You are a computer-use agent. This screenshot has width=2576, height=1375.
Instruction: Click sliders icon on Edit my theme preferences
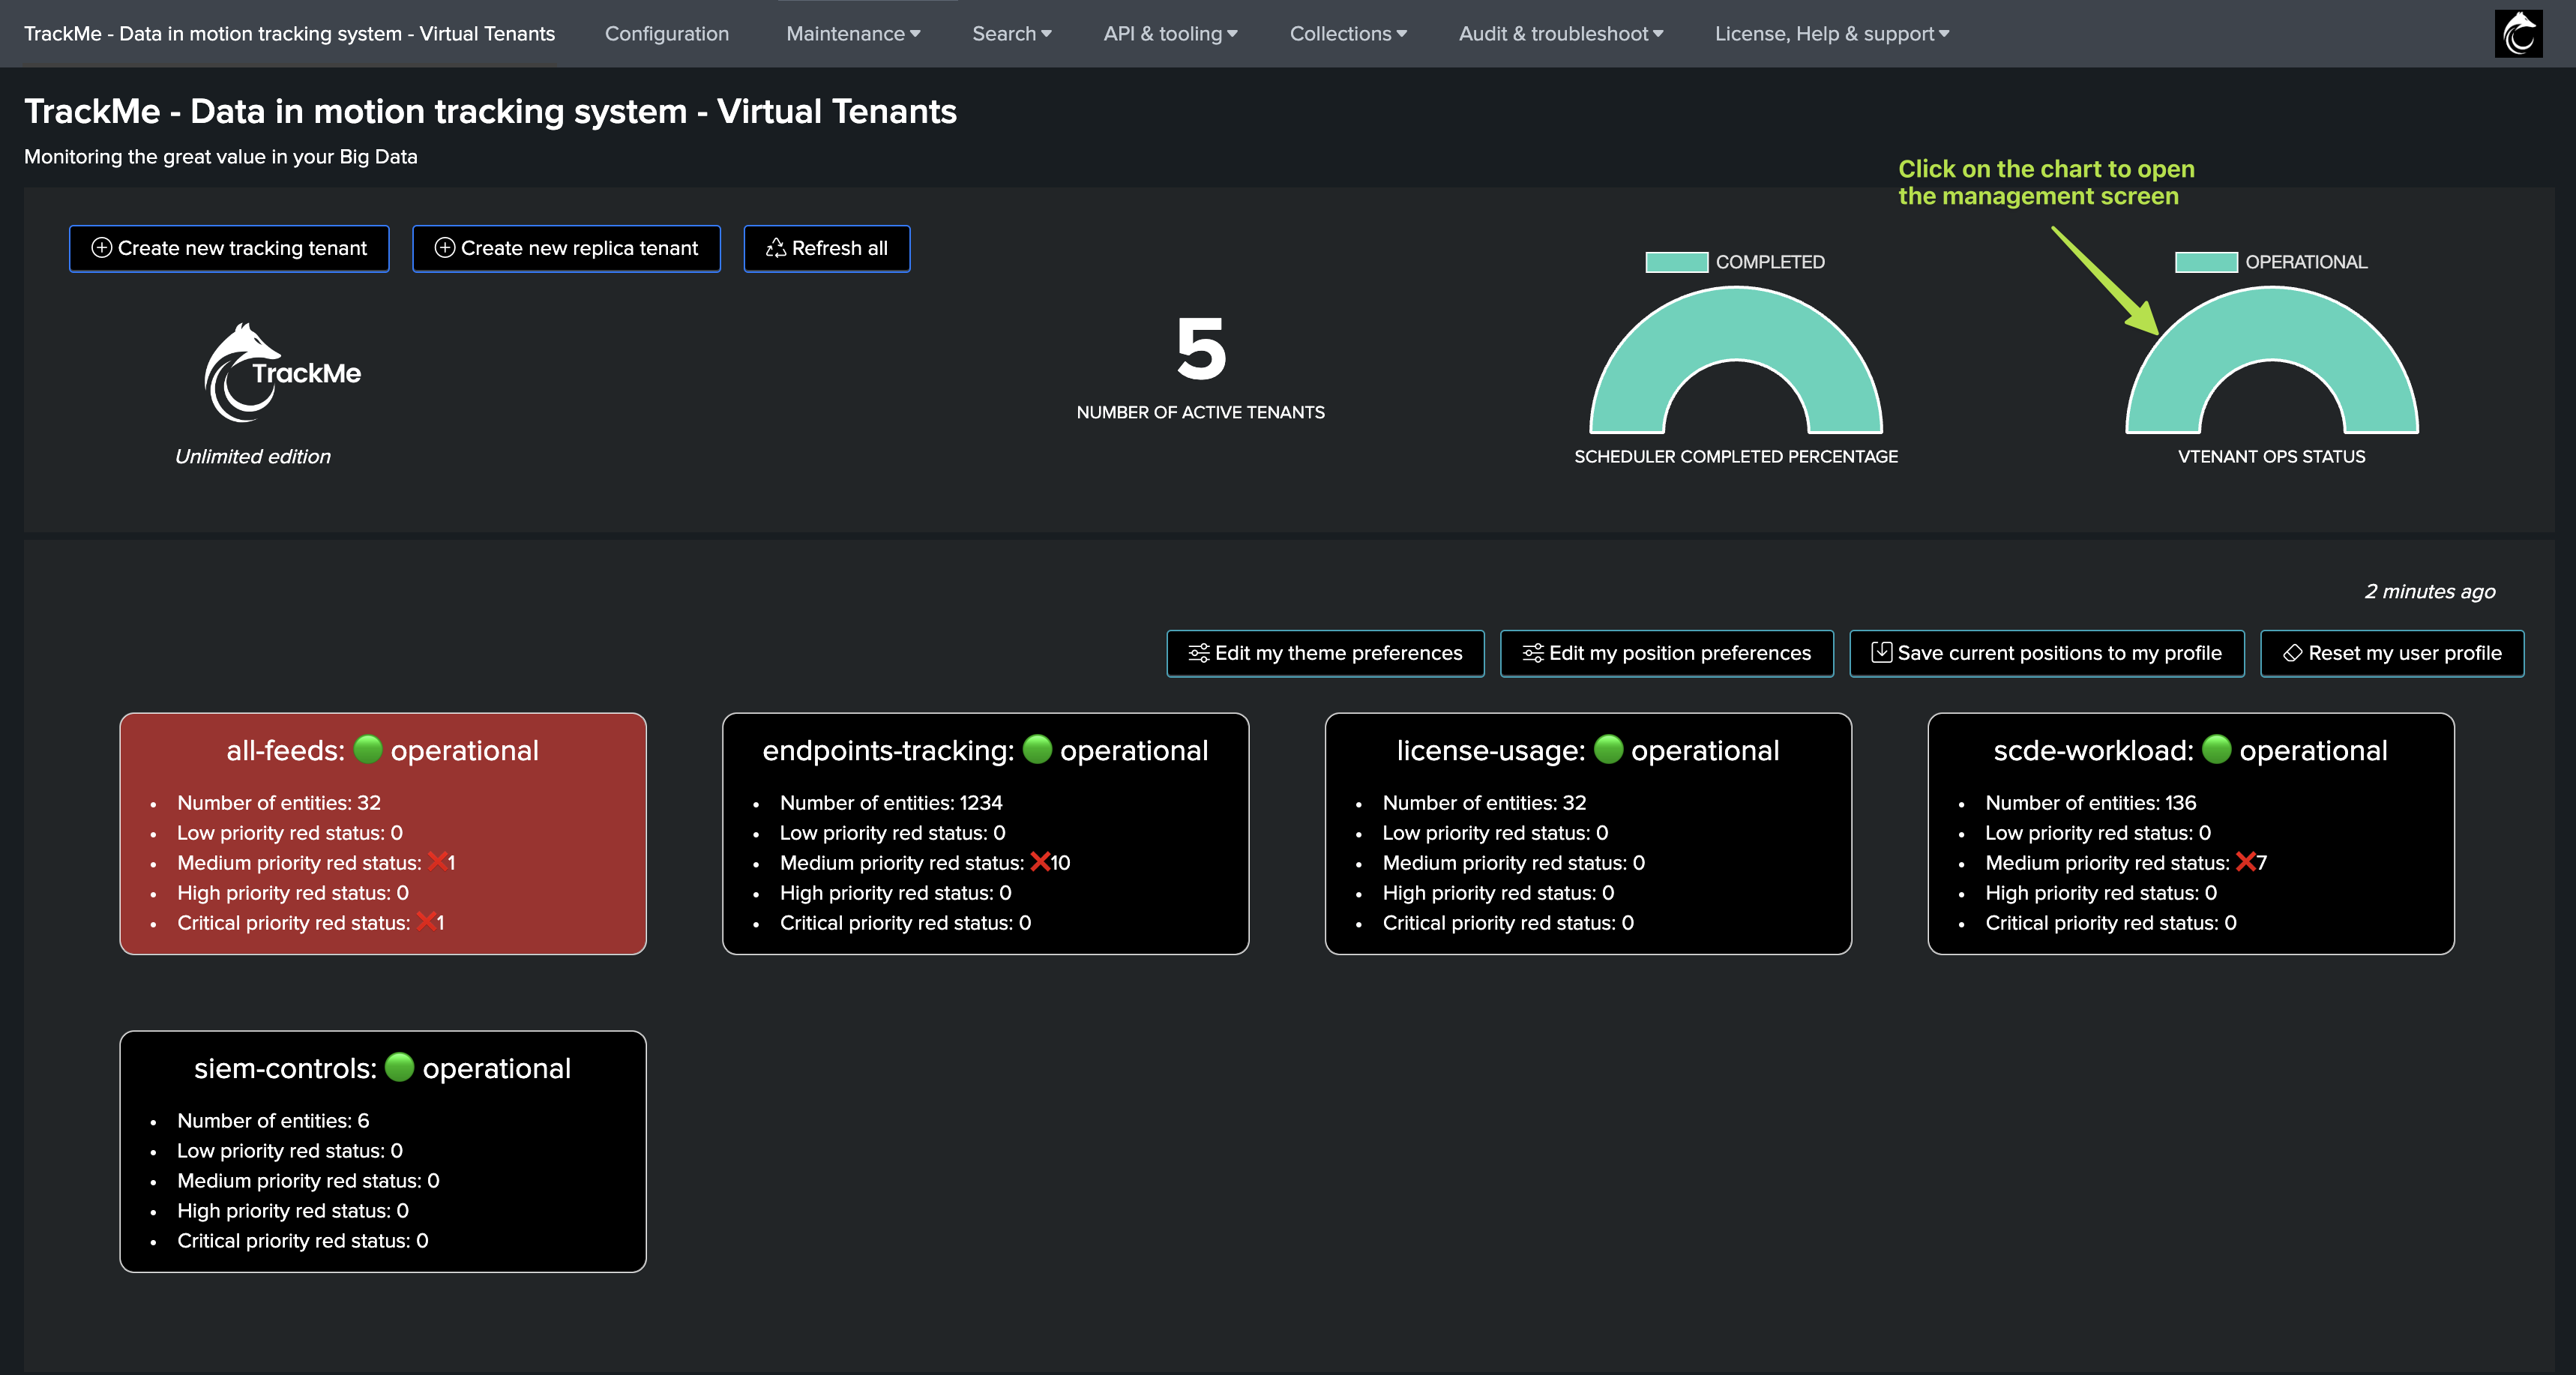[1198, 653]
